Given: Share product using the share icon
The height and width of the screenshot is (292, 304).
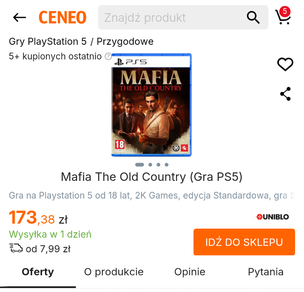Looking at the screenshot, I should pyautogui.click(x=285, y=94).
